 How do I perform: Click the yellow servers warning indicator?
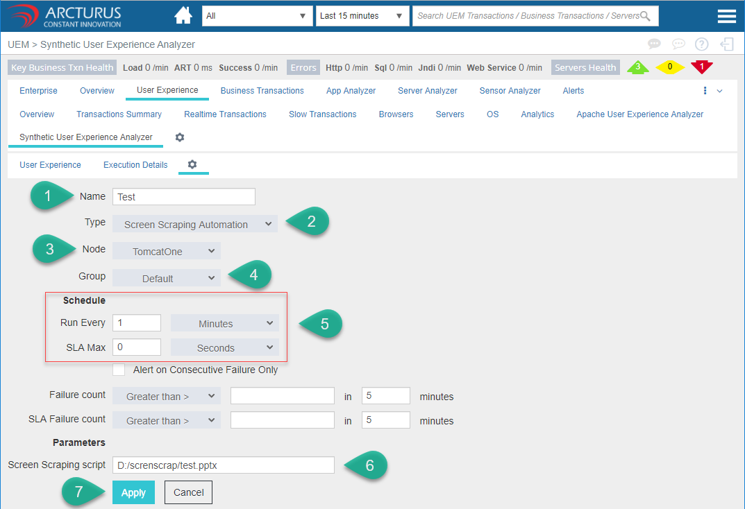pos(670,67)
